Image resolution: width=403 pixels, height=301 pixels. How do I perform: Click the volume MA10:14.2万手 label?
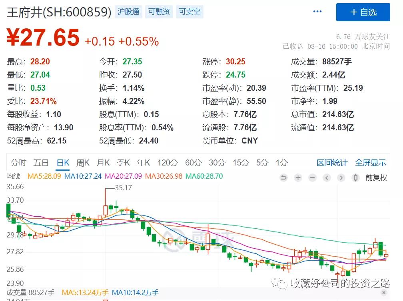point(135,293)
